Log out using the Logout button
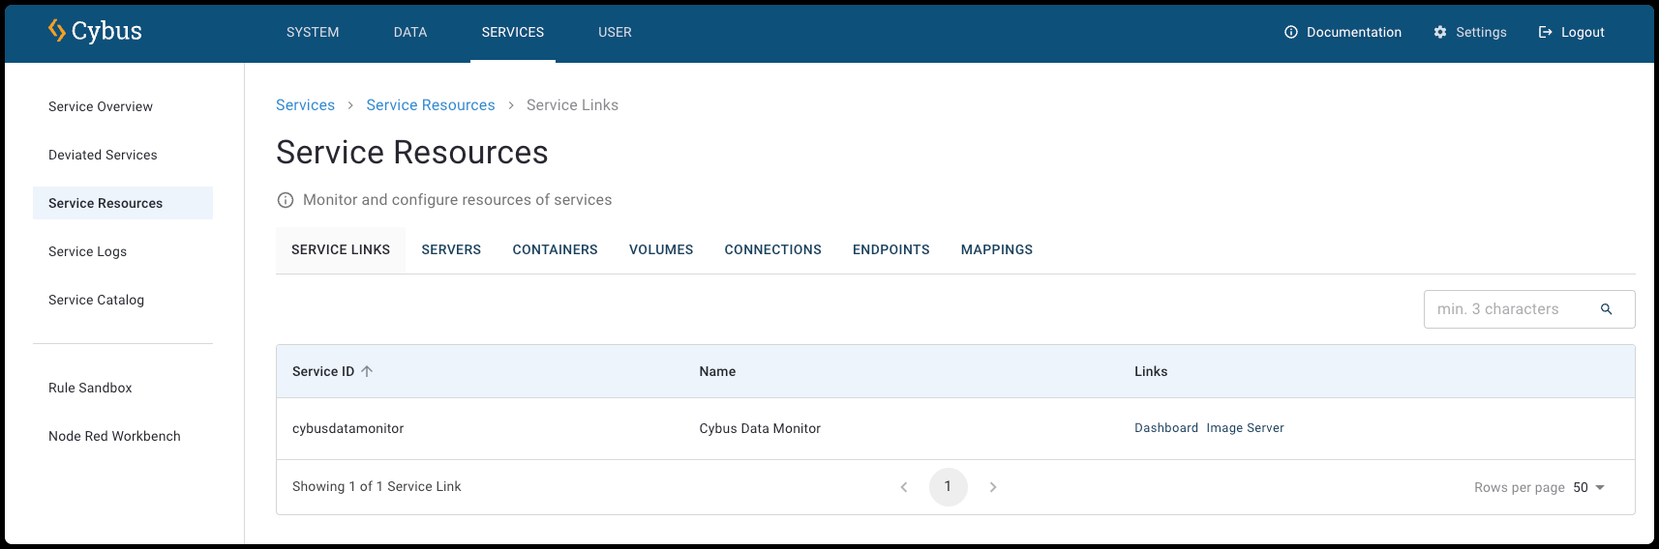Viewport: 1659px width, 549px height. 1571,32
